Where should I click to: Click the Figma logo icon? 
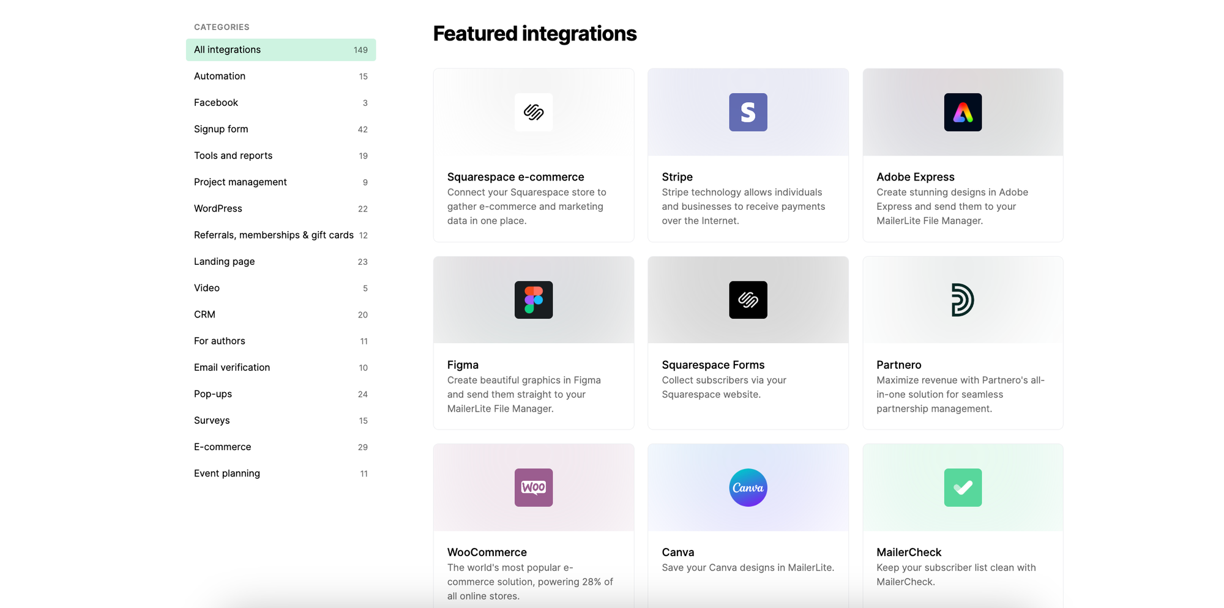tap(533, 300)
